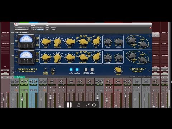Pause the video playback

(70, 105)
